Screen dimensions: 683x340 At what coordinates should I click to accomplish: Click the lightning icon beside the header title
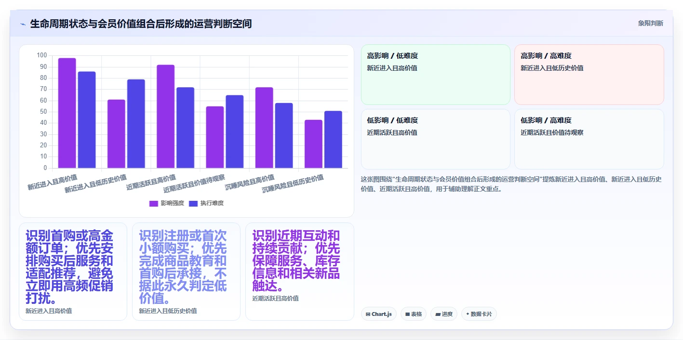23,24
